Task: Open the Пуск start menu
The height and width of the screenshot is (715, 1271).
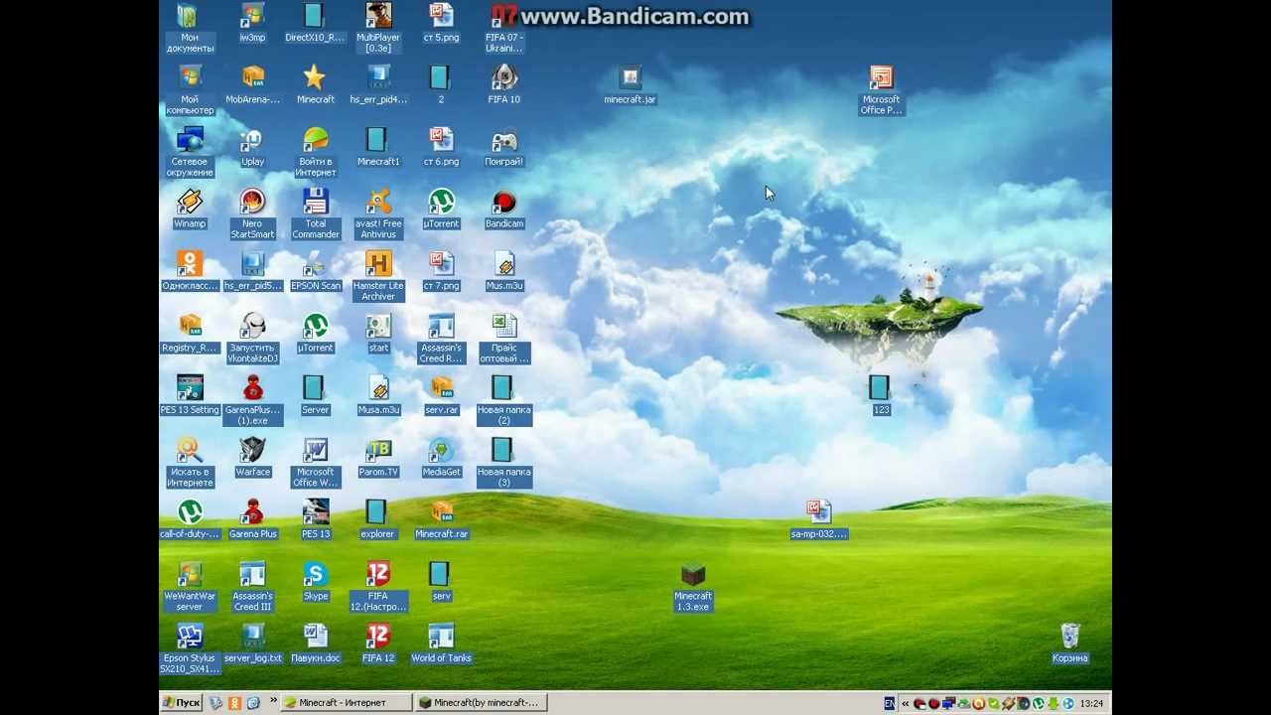Action: [181, 703]
